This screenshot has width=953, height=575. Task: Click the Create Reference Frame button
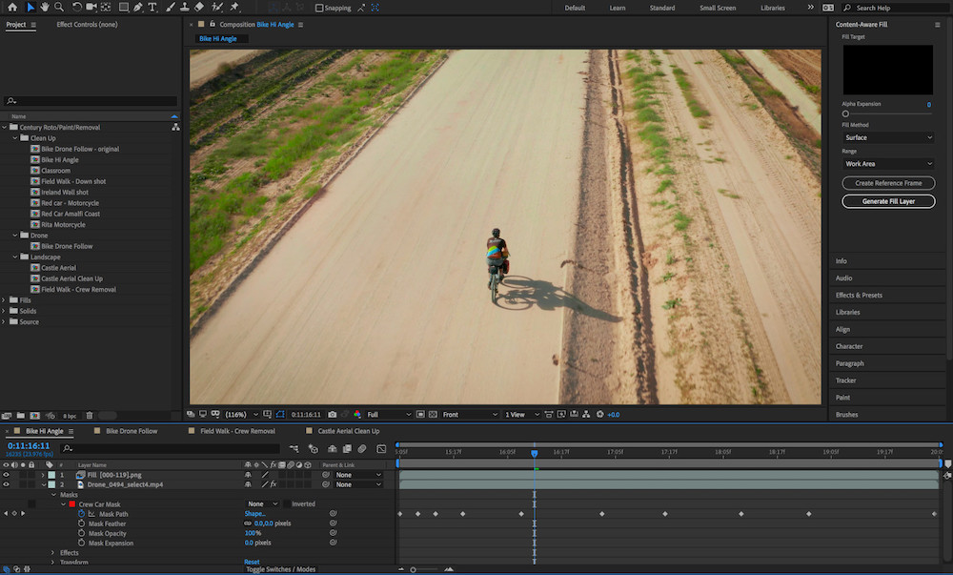pyautogui.click(x=887, y=183)
